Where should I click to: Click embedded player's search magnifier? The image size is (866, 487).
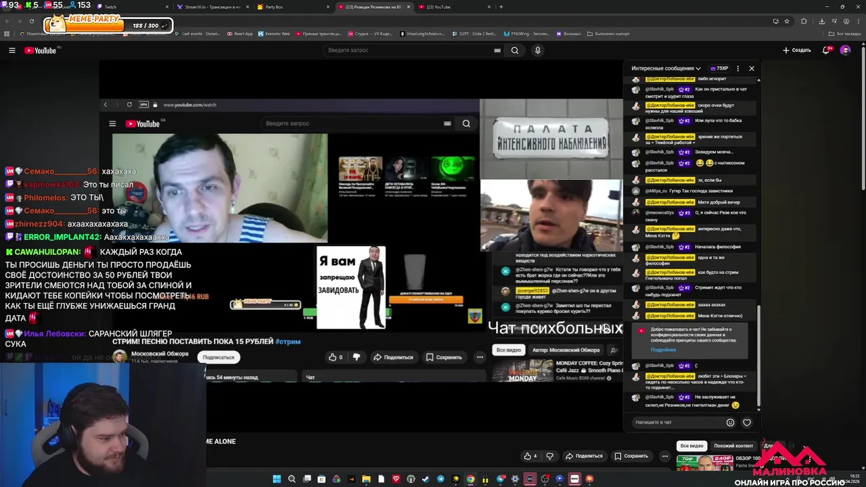tap(466, 123)
